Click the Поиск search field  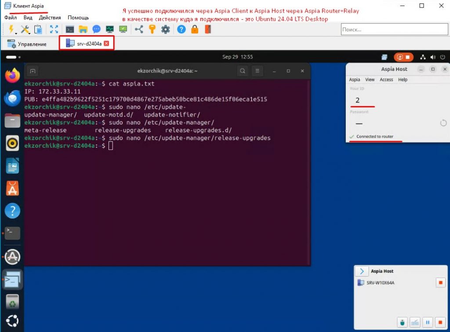[394, 29]
